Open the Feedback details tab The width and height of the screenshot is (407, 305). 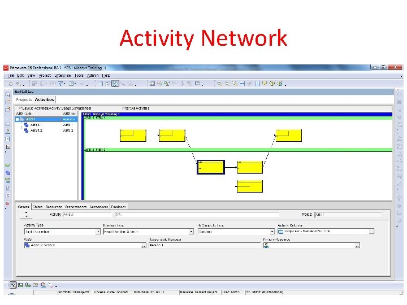click(119, 207)
